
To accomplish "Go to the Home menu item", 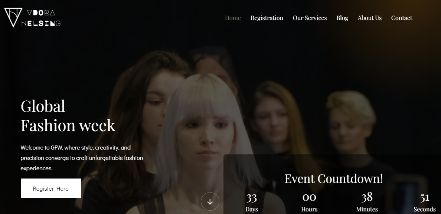I will pos(233,18).
